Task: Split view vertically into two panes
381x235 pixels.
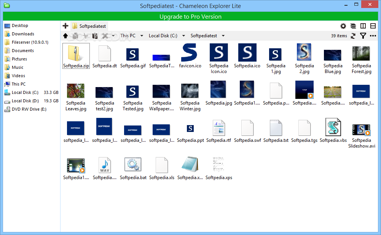Action: 363,26
